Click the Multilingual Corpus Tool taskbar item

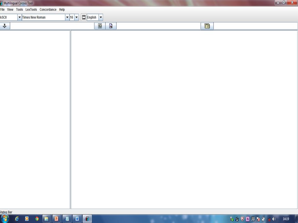(x=87, y=219)
